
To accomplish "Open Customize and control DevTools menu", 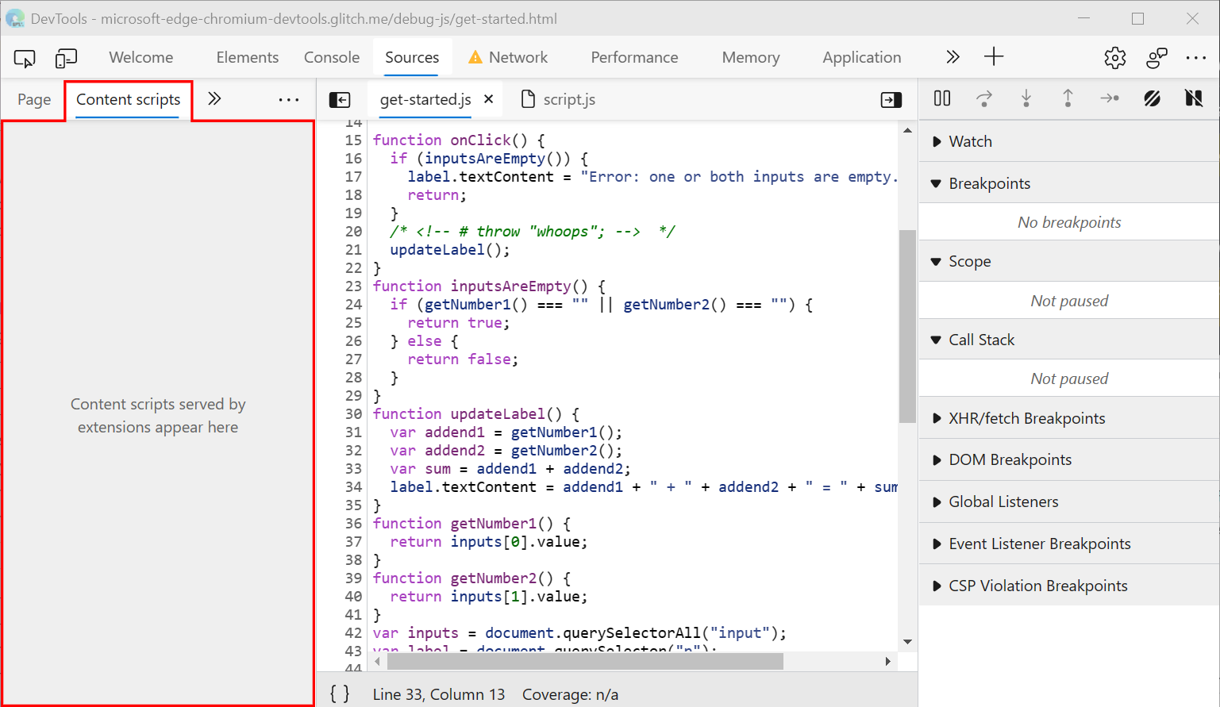I will point(1196,57).
